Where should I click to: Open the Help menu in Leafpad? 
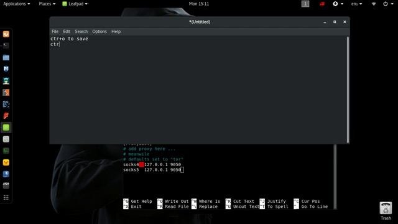point(116,32)
